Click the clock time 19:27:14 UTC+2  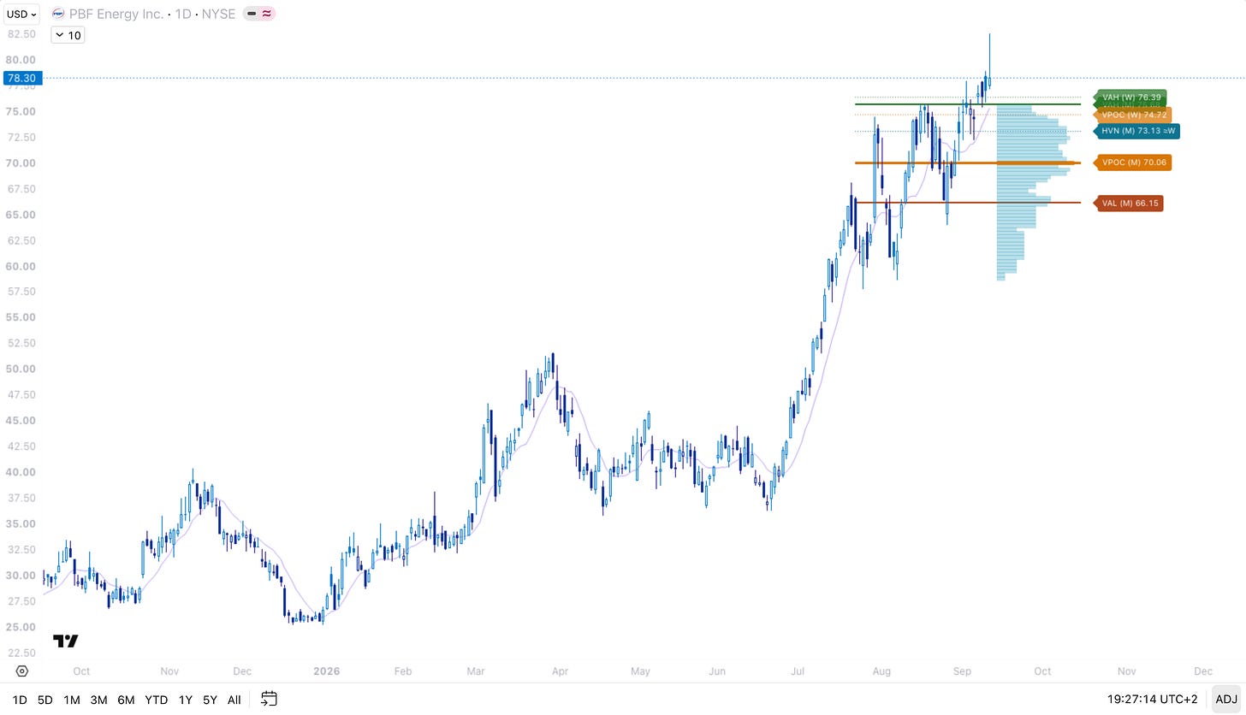1154,700
